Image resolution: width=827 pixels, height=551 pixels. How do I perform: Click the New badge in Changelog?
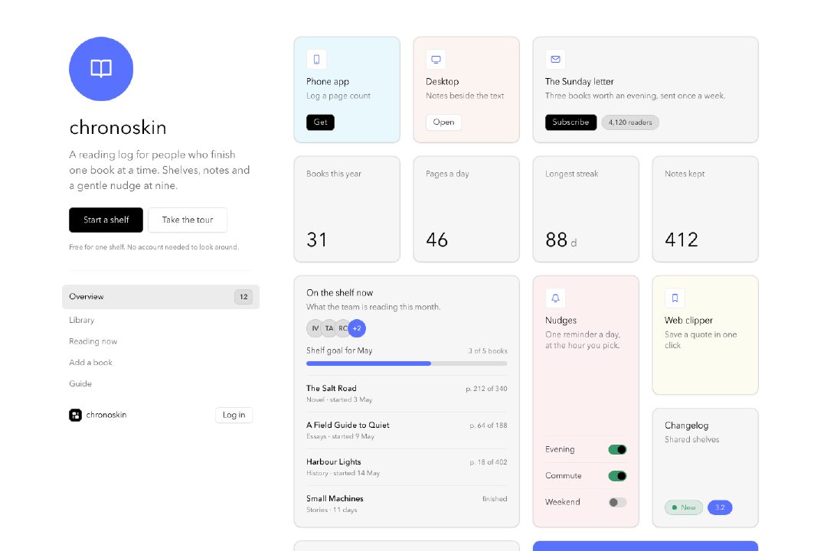684,507
